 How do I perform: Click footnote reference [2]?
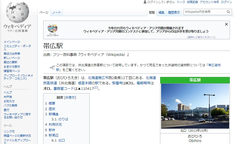click(x=96, y=87)
